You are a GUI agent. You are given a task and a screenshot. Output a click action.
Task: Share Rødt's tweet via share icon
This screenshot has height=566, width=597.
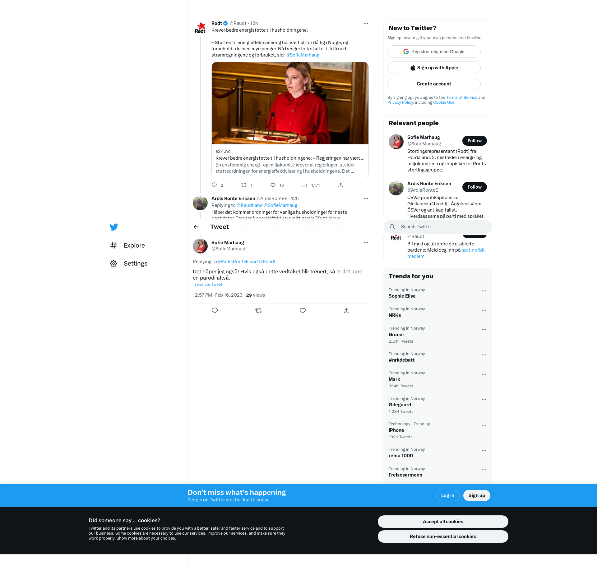340,185
